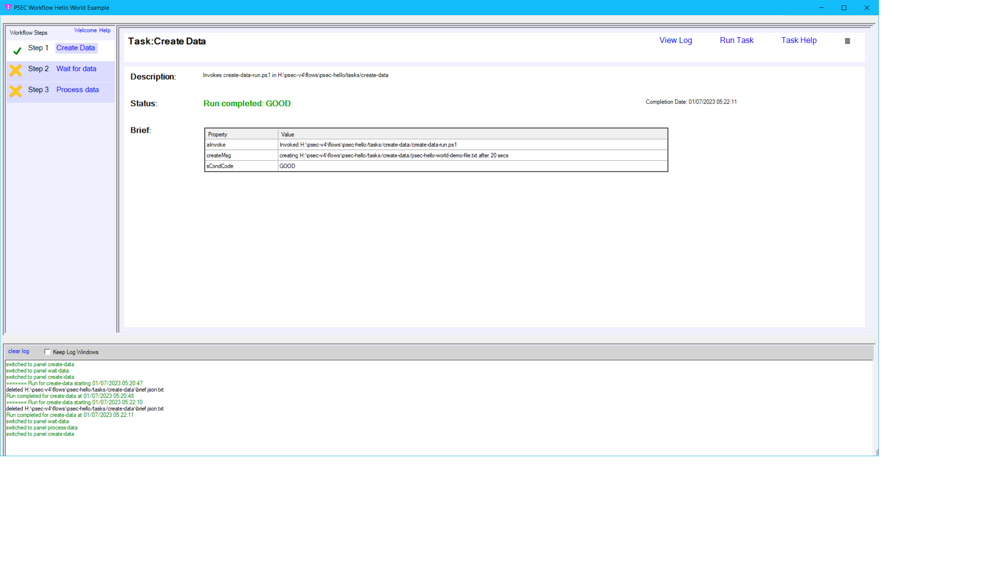Clear the log output
Viewport: 997px width, 561px height.
pyautogui.click(x=19, y=351)
